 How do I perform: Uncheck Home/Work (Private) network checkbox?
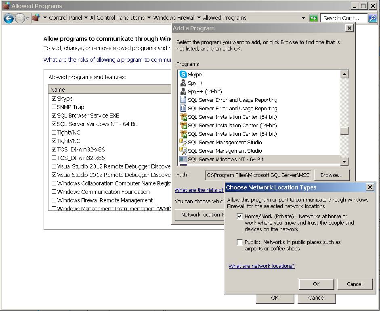[240, 216]
